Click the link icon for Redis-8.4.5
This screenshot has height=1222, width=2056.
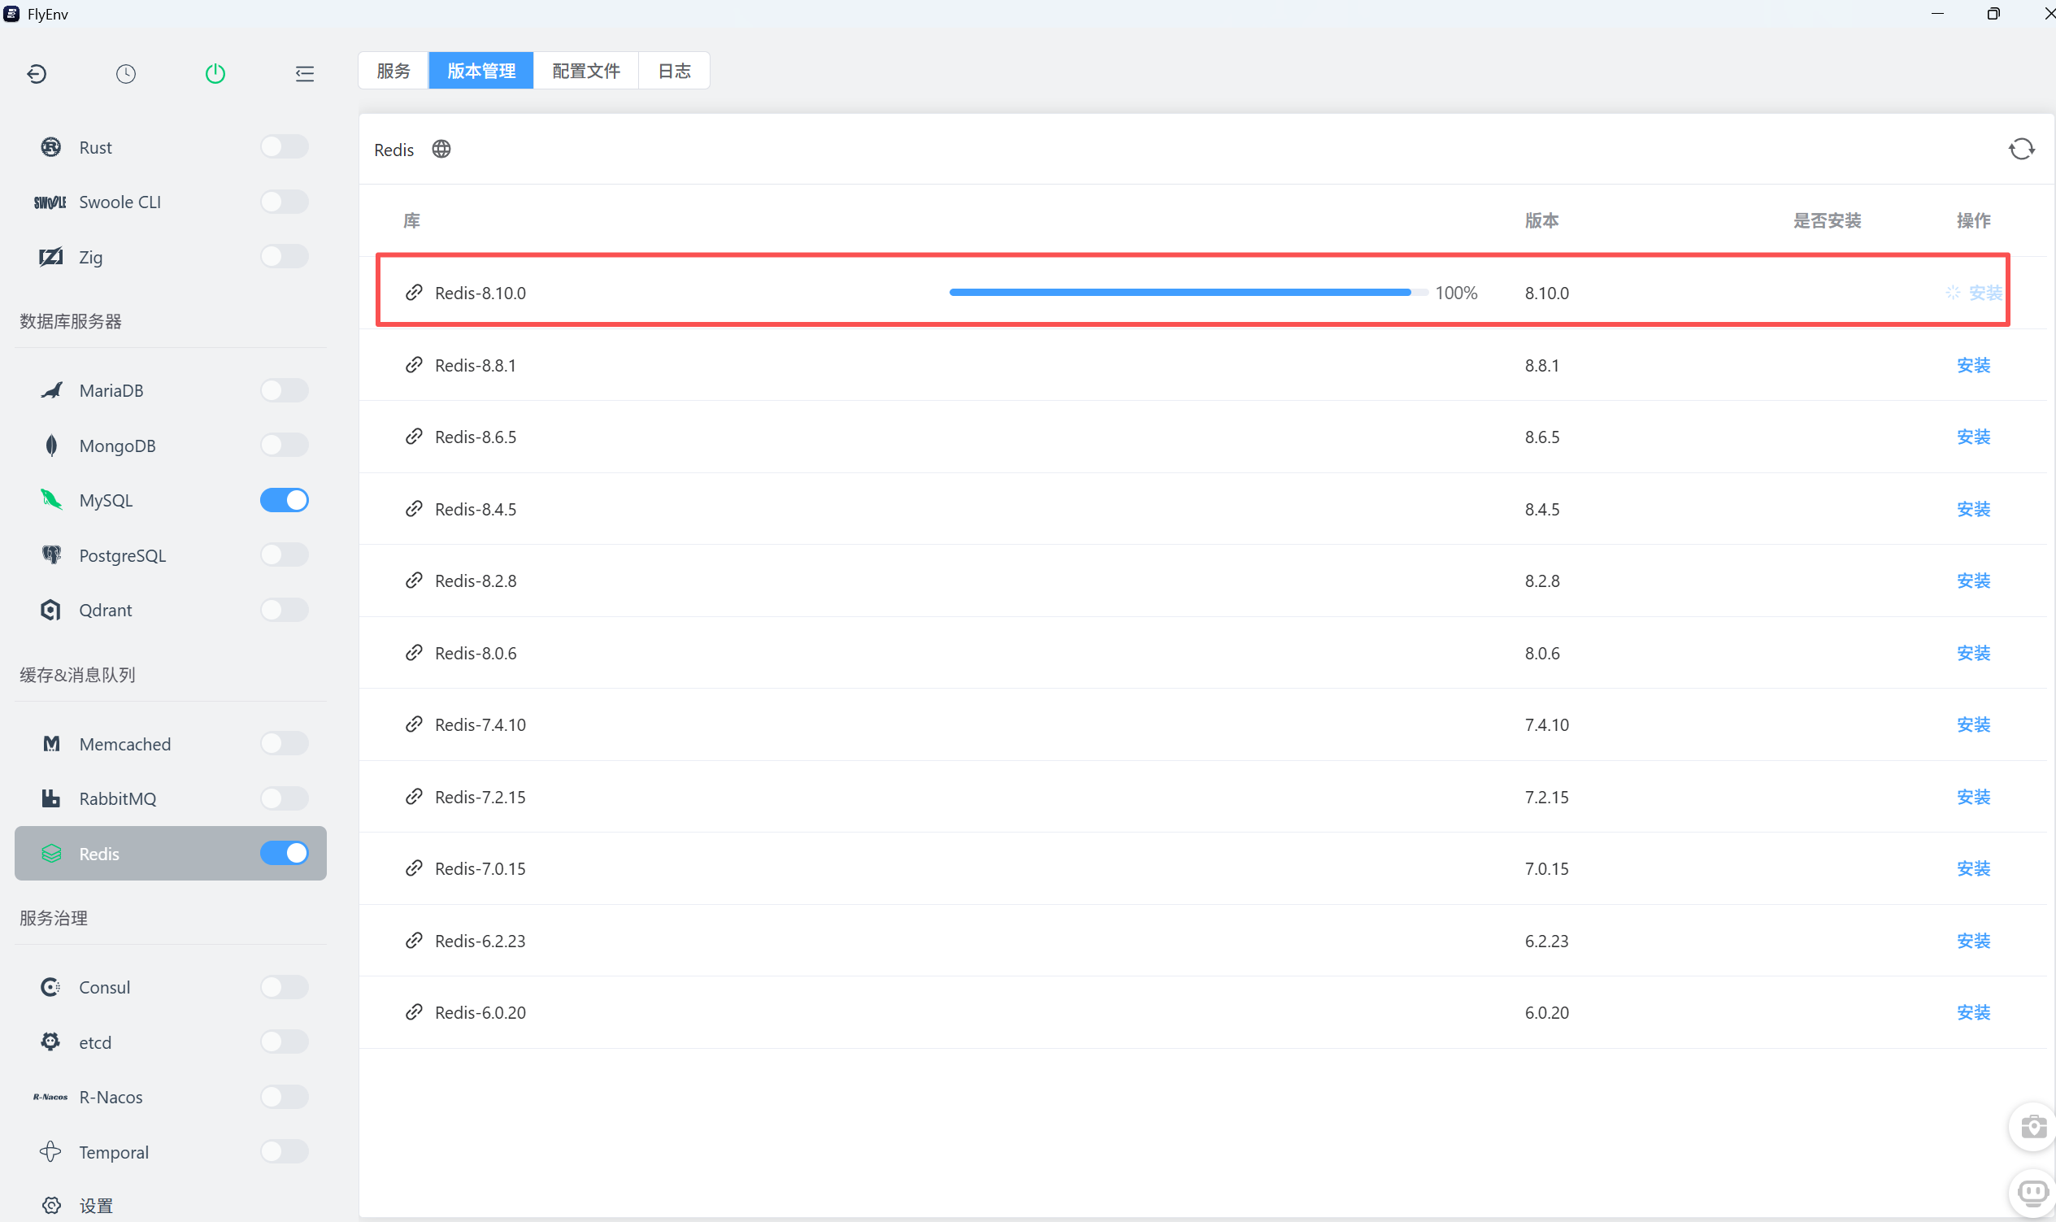click(x=414, y=509)
